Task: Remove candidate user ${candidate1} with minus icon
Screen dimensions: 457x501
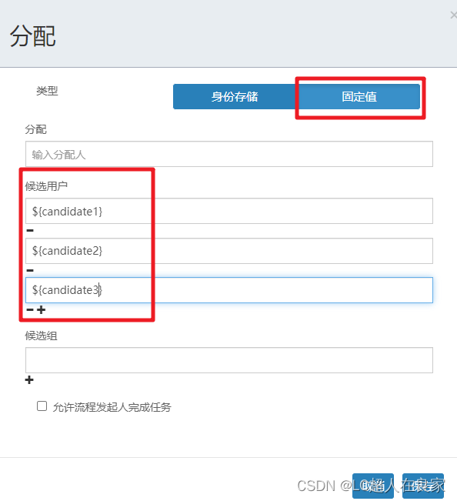Action: [30, 230]
